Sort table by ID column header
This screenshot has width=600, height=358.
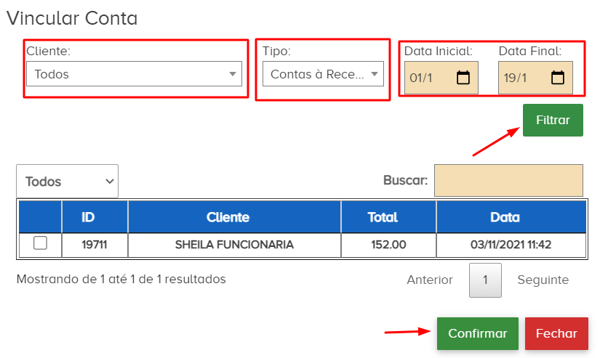point(88,217)
